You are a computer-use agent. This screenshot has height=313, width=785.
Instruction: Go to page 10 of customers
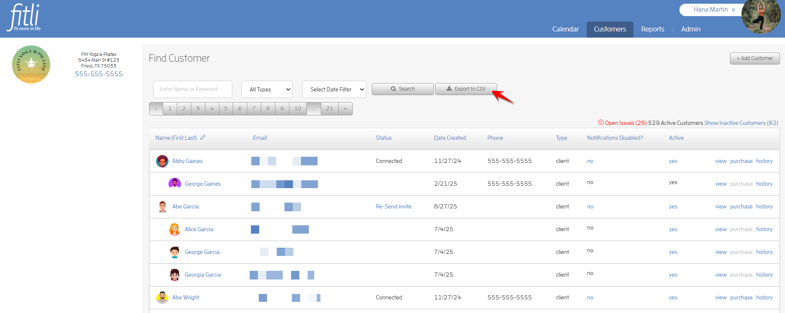point(298,109)
